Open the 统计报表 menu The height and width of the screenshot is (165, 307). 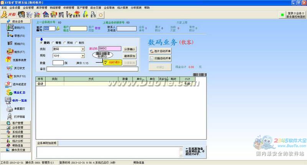pyautogui.click(x=122, y=8)
